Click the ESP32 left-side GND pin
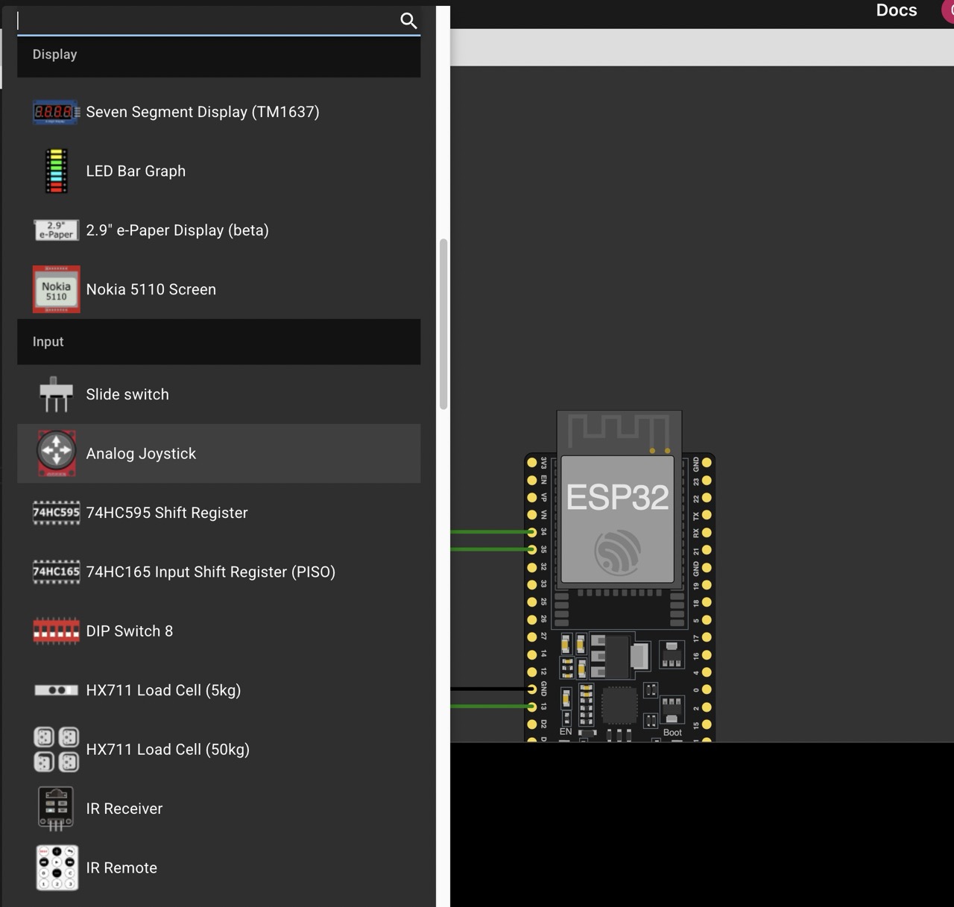This screenshot has width=954, height=907. click(x=532, y=689)
